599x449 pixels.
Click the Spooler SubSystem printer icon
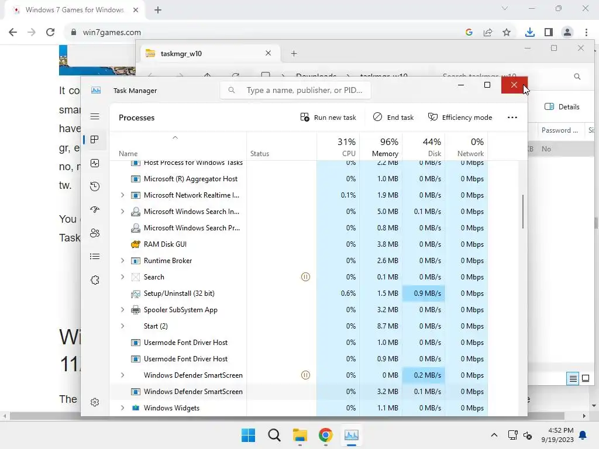tap(136, 310)
